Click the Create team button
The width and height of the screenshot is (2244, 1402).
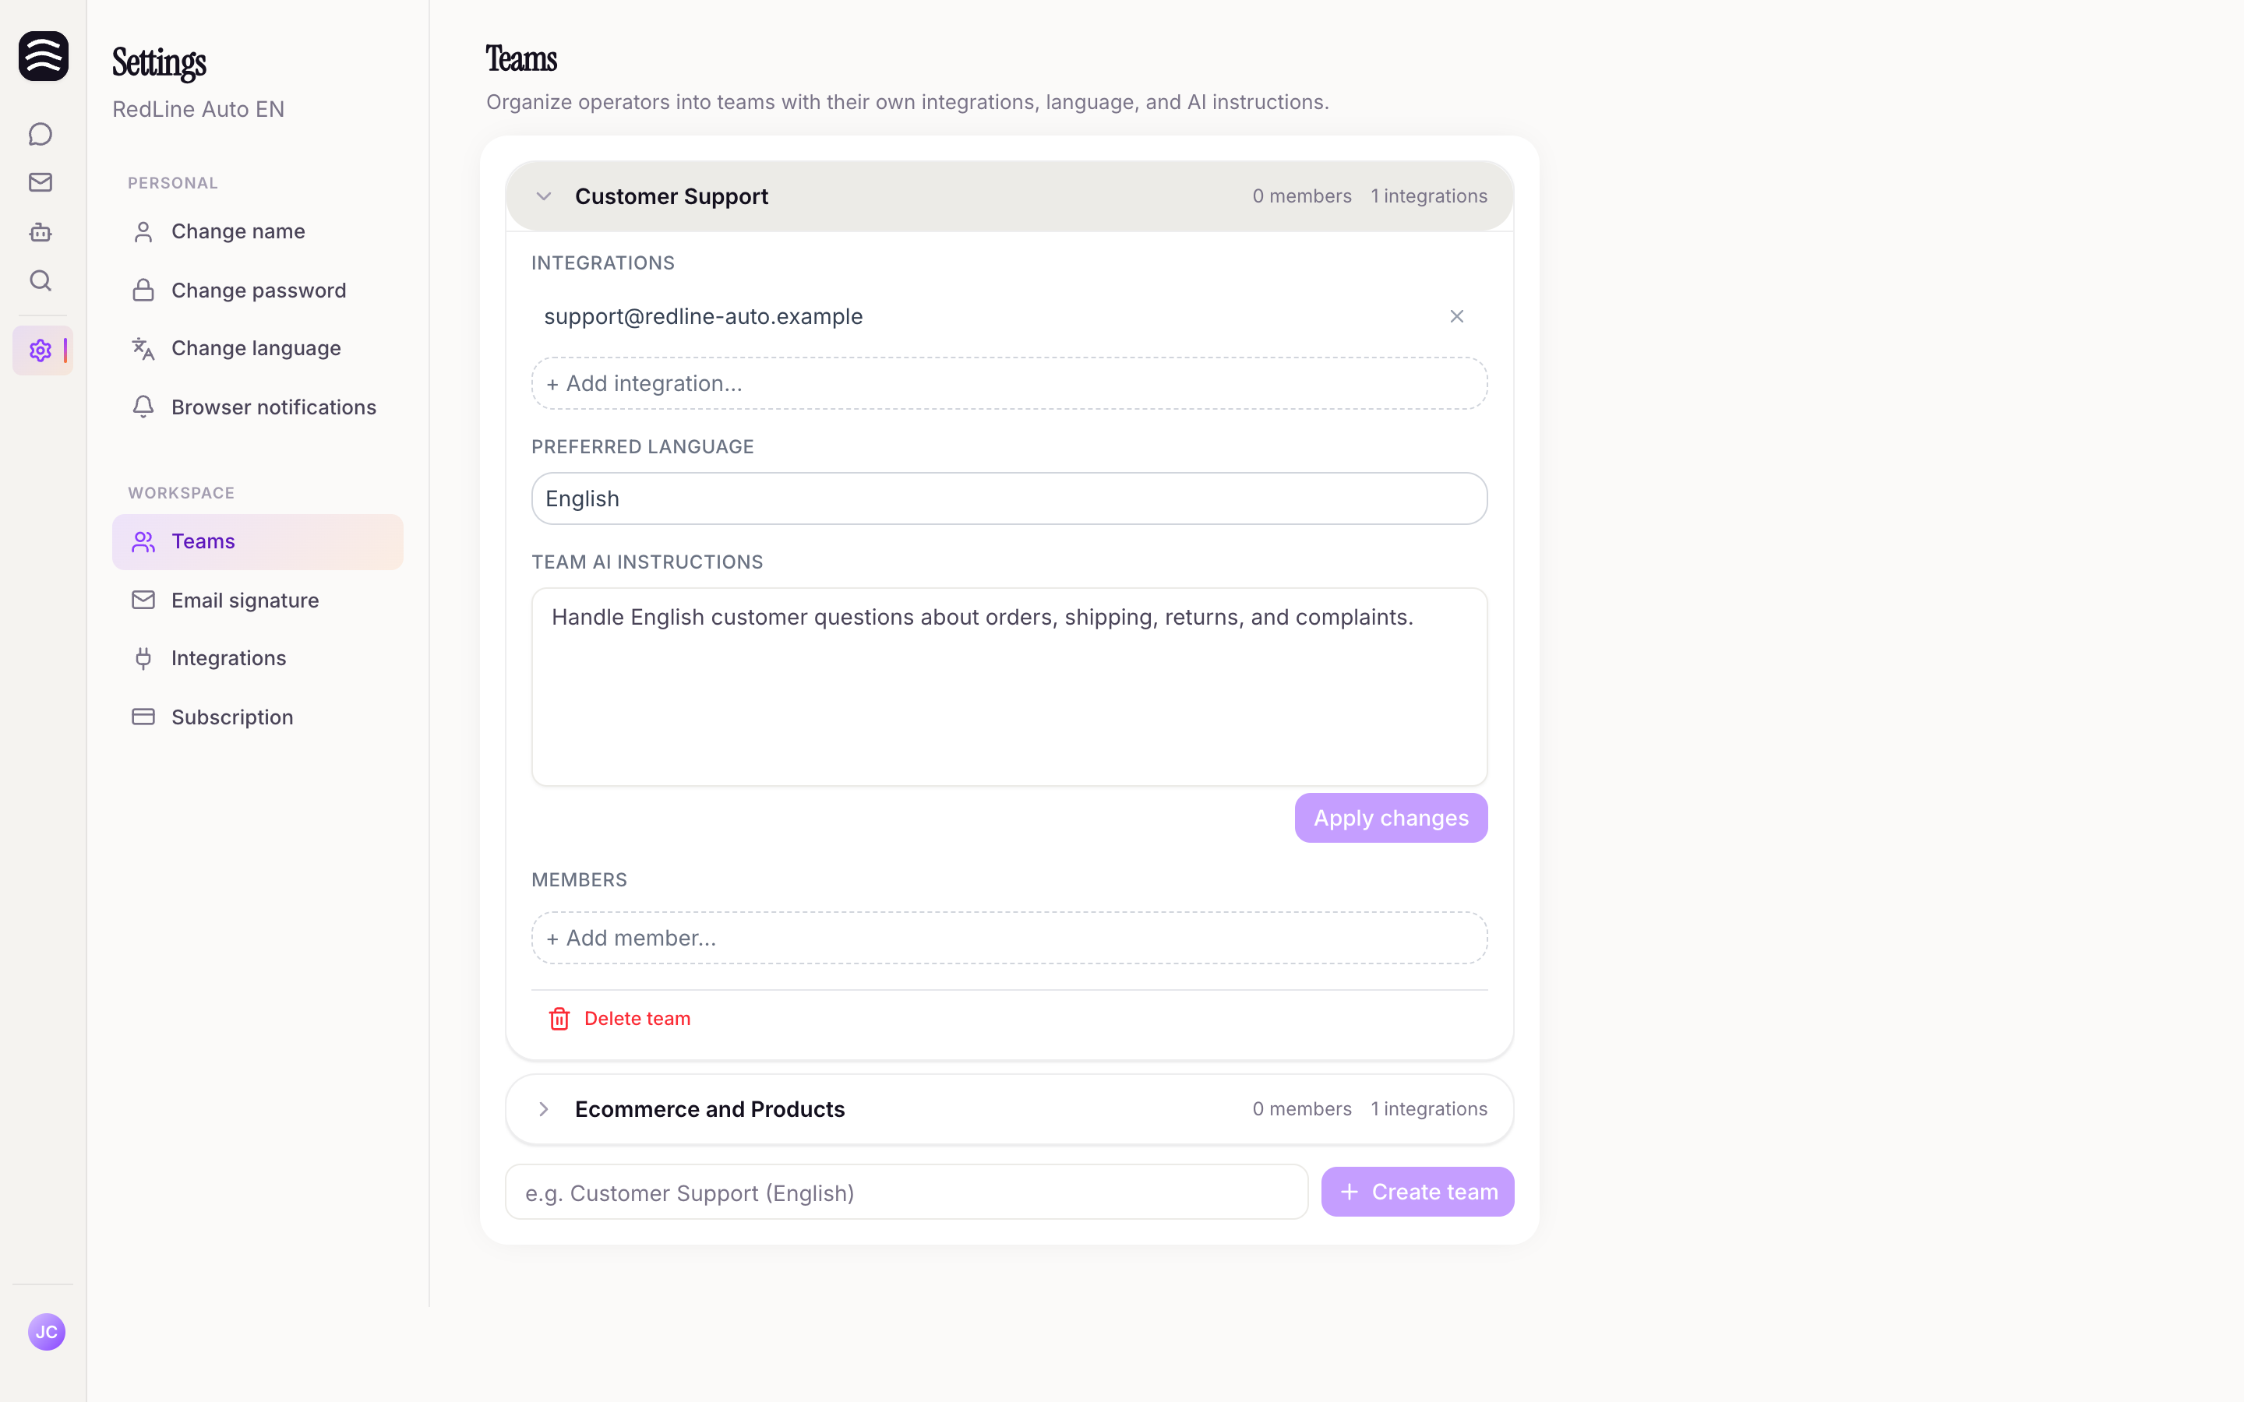tap(1417, 1192)
